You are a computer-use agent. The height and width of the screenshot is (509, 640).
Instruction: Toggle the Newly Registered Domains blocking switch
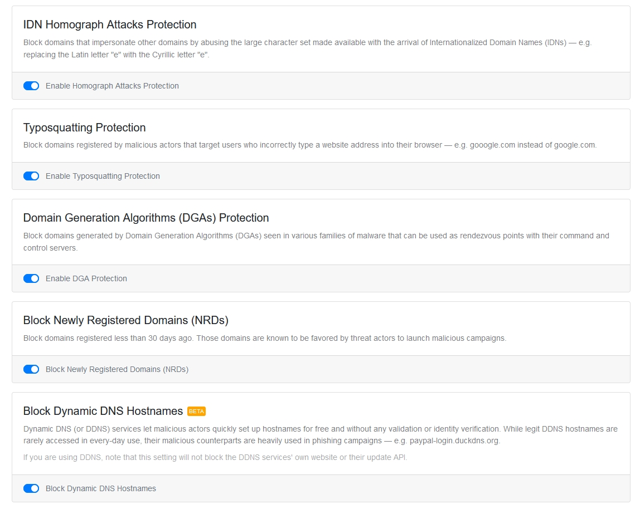point(31,369)
